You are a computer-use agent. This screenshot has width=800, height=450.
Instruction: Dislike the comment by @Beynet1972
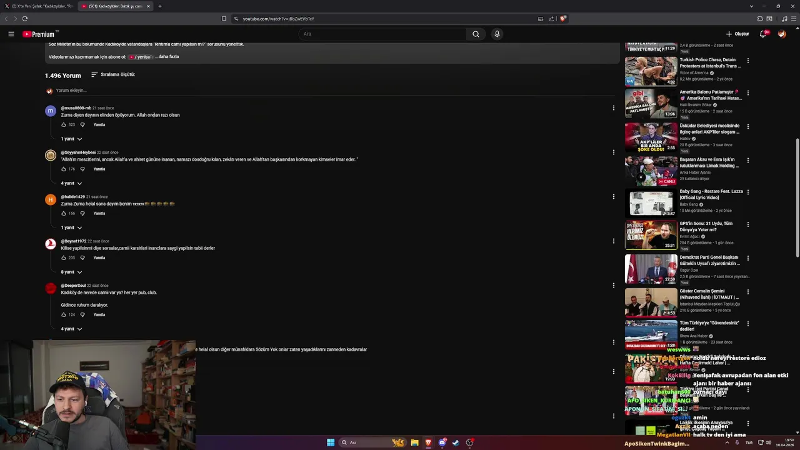[82, 257]
